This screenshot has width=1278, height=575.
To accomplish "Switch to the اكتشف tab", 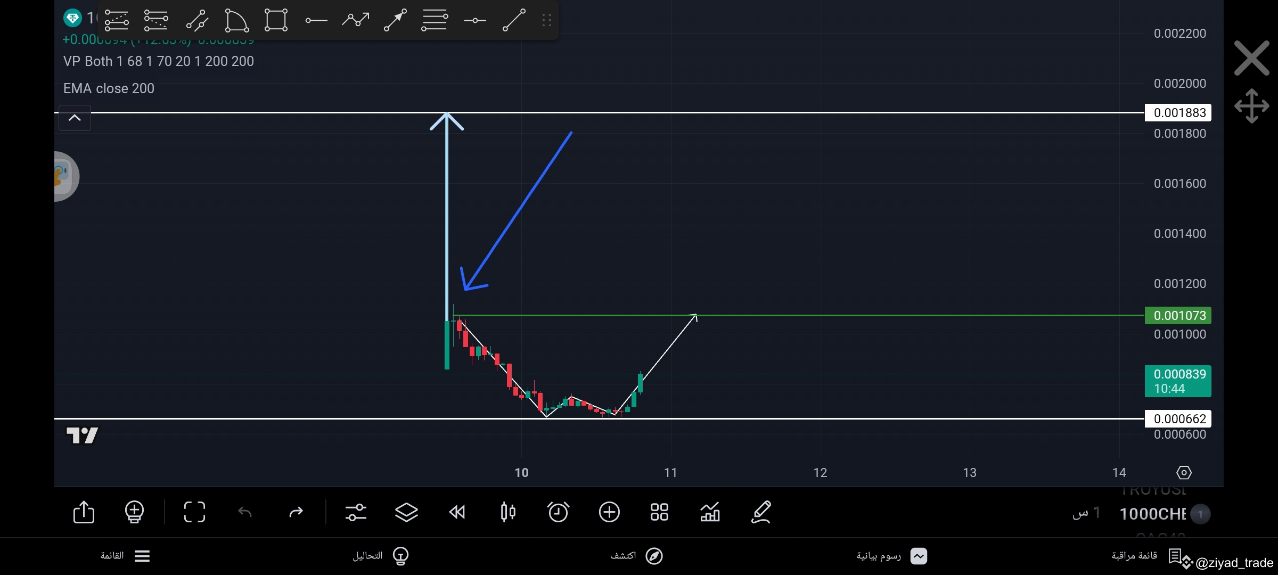I will (x=637, y=556).
